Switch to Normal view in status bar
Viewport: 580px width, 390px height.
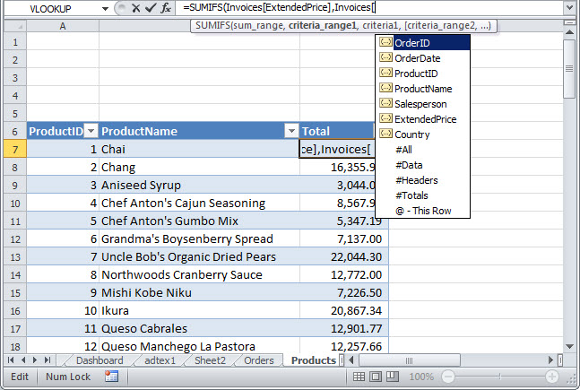point(359,377)
